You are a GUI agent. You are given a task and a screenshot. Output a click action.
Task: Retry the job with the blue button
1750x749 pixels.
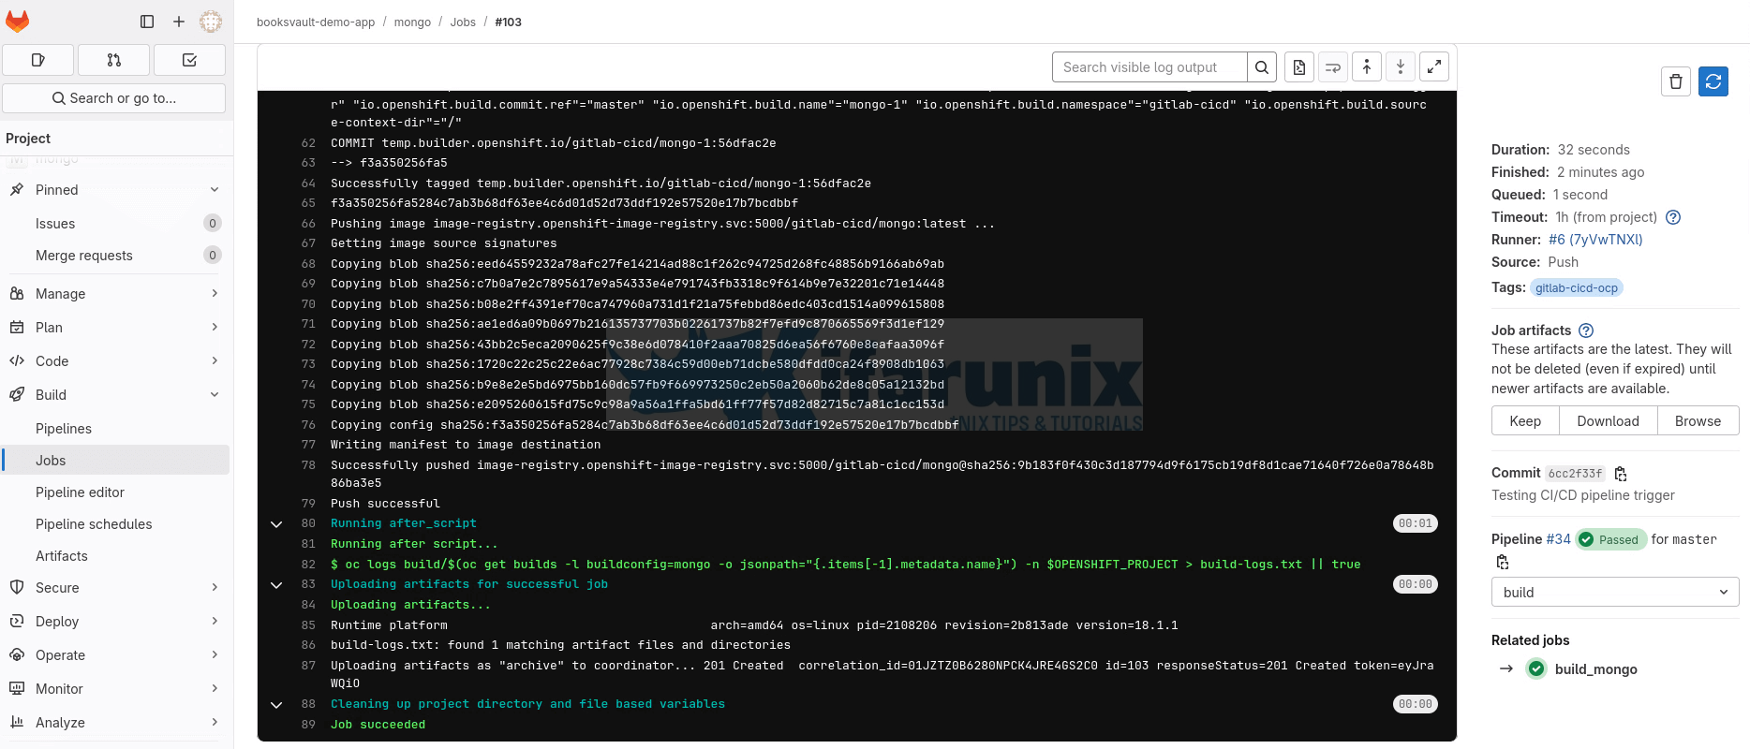click(1713, 81)
